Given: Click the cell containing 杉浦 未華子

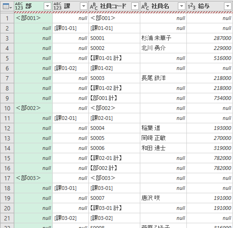Looking at the screenshot, I should 163,38.
